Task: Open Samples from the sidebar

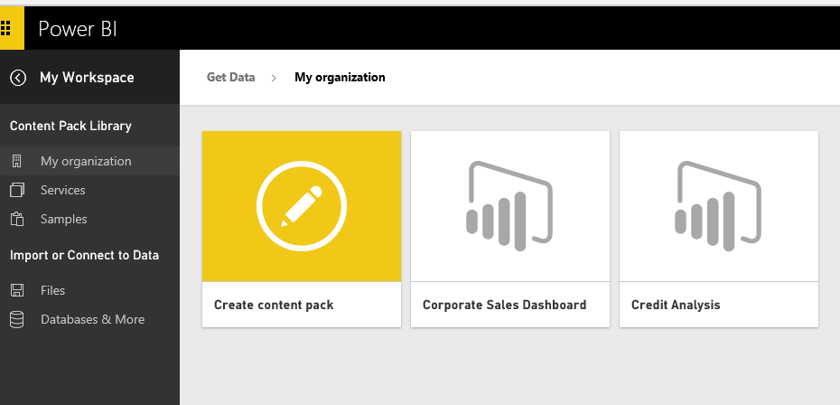Action: point(64,220)
